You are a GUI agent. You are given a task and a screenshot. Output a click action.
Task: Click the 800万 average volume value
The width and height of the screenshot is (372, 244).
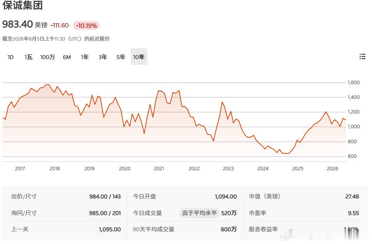[x=229, y=229]
